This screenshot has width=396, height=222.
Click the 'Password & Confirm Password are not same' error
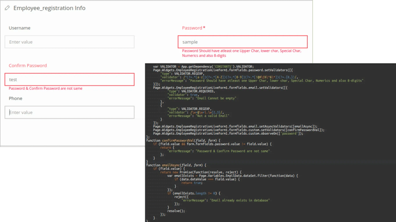pos(45,89)
